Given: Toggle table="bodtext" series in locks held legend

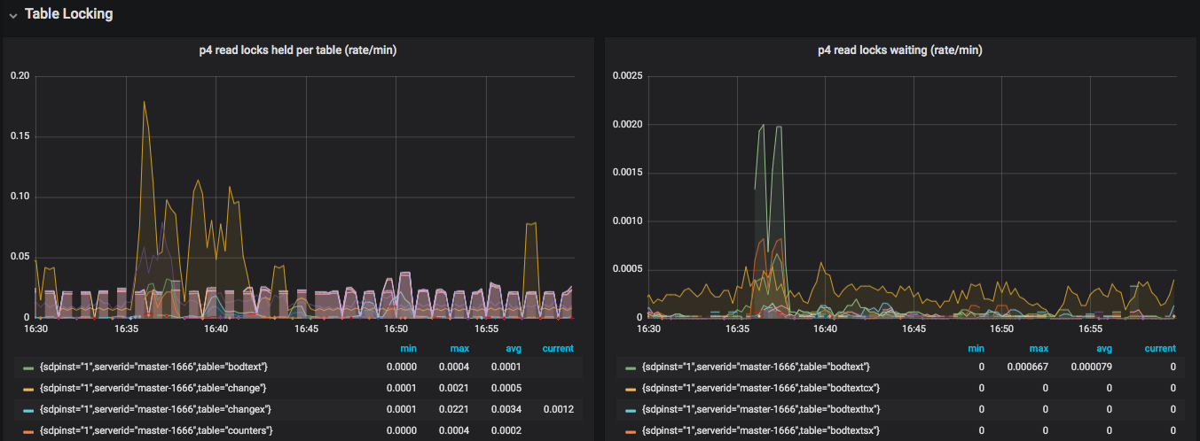Looking at the screenshot, I should click(x=152, y=367).
